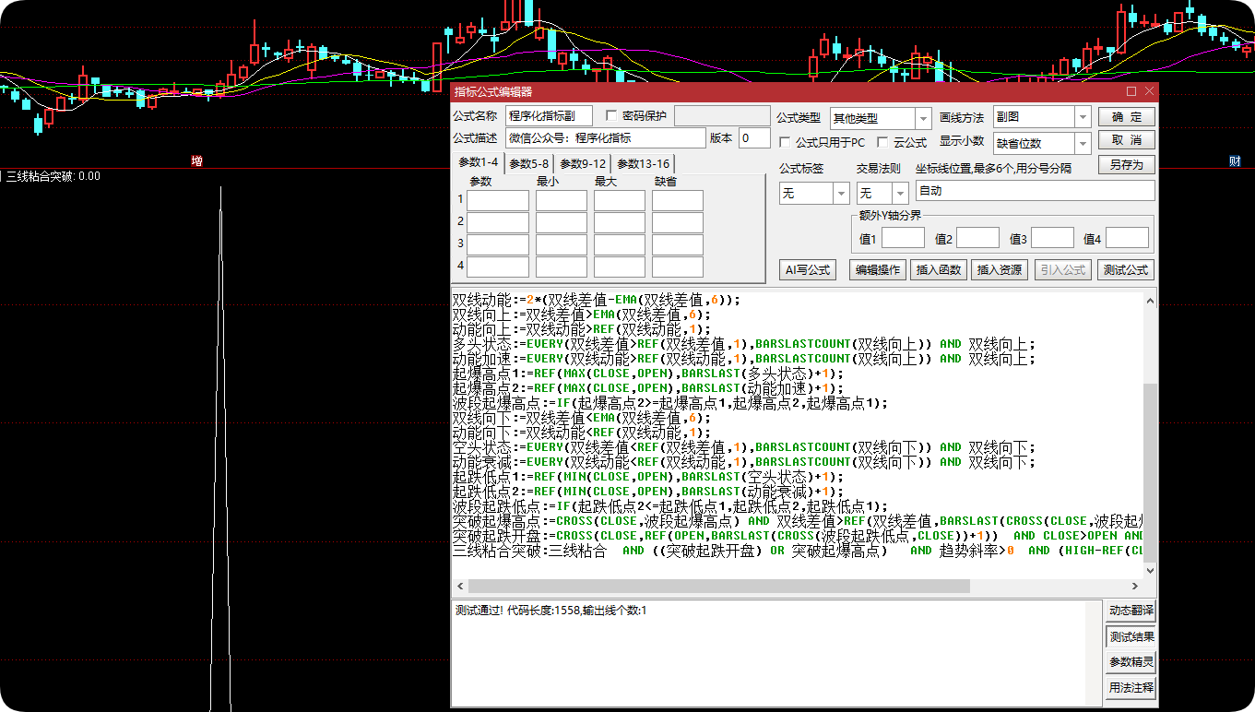Click parameter row 2 最大 field
This screenshot has width=1255, height=712.
point(620,222)
